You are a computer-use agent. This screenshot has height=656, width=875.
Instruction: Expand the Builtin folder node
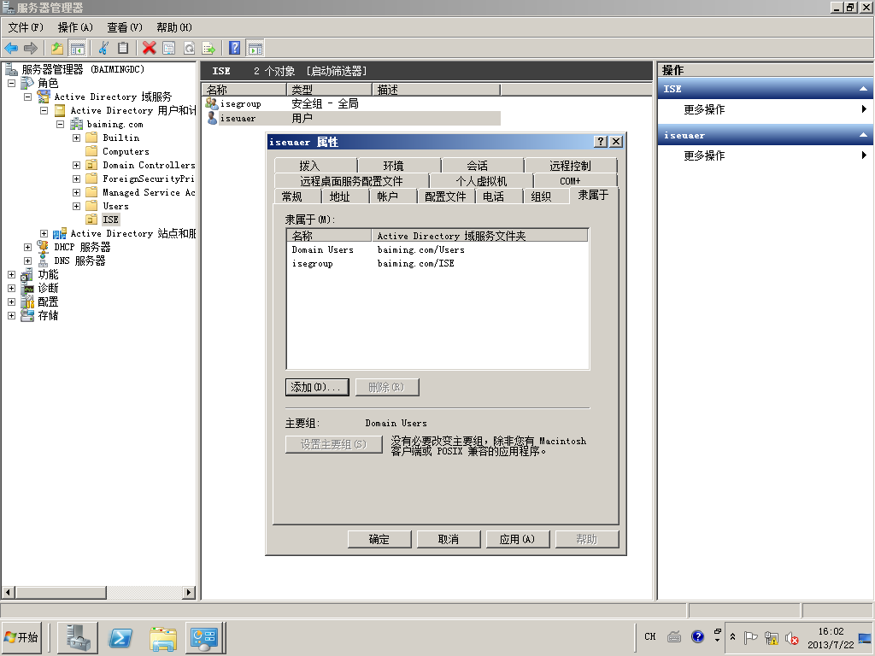76,138
